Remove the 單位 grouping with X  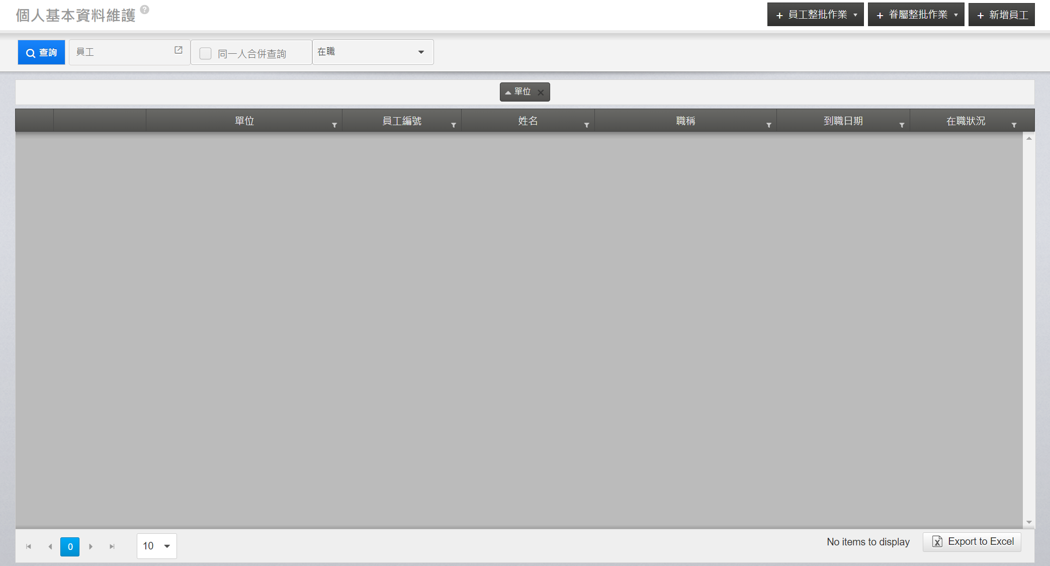pos(541,92)
